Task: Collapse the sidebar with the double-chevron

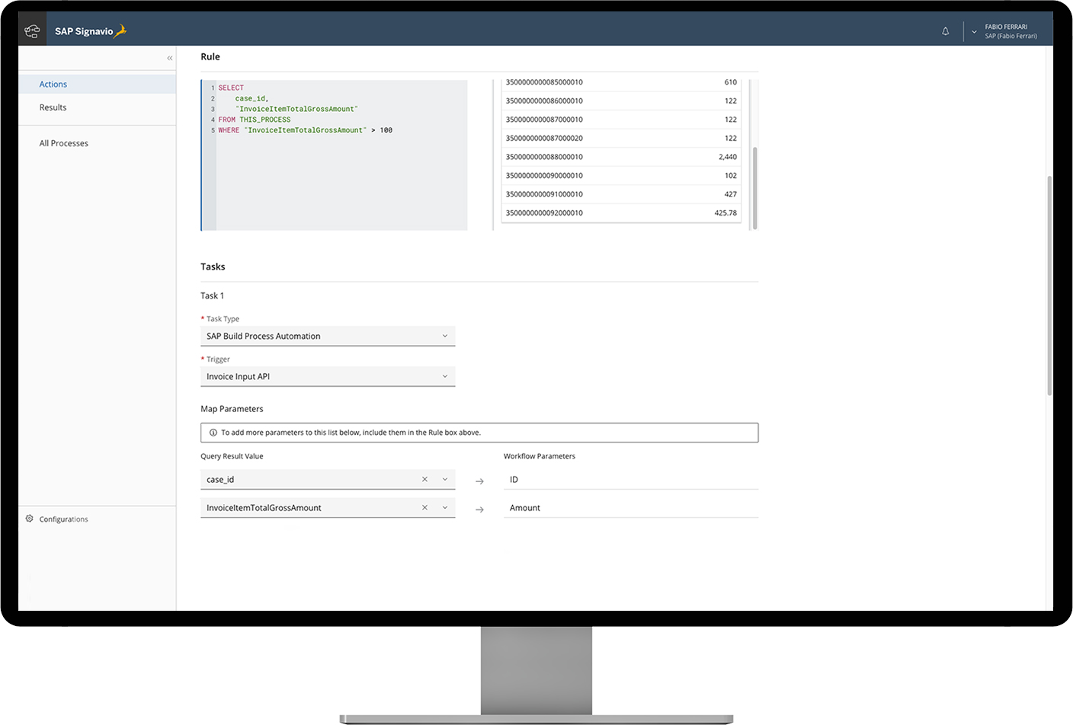Action: pos(169,57)
